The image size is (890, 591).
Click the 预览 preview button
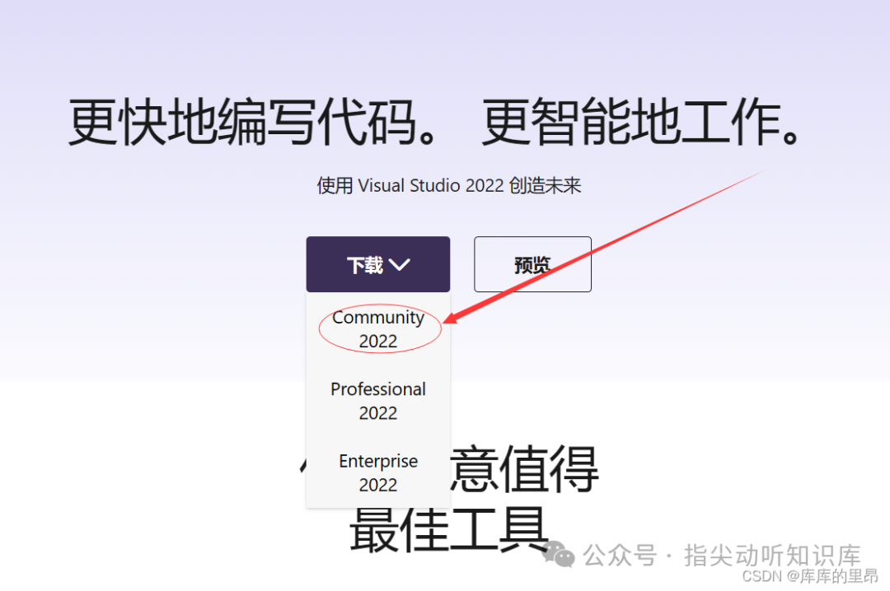click(532, 264)
